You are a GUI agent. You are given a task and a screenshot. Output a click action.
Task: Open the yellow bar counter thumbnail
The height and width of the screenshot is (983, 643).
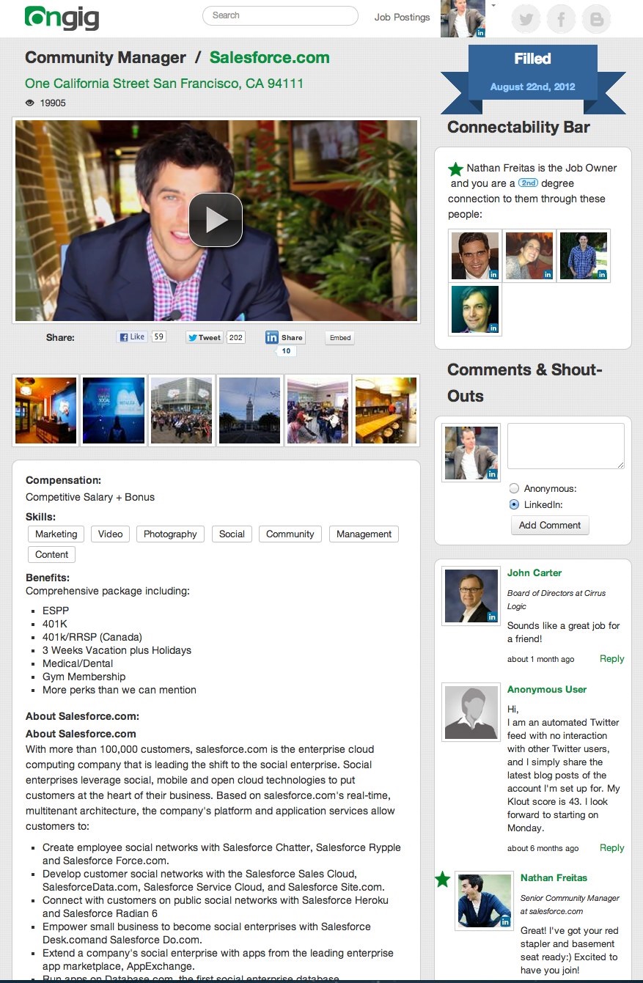pos(386,410)
